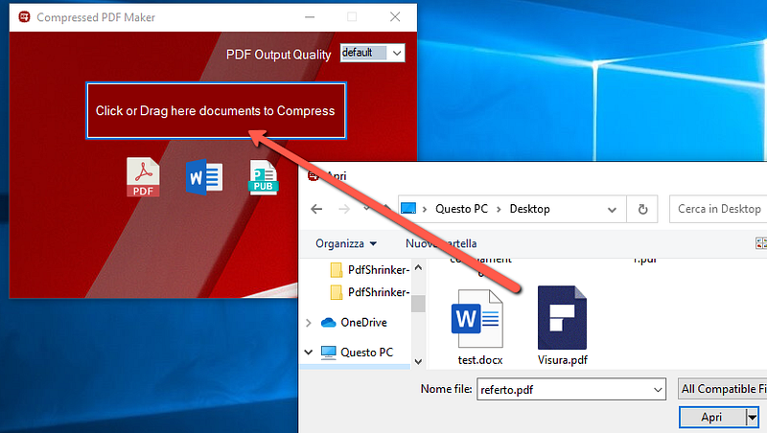
Task: Go back in the Apri file dialog
Action: coord(316,209)
